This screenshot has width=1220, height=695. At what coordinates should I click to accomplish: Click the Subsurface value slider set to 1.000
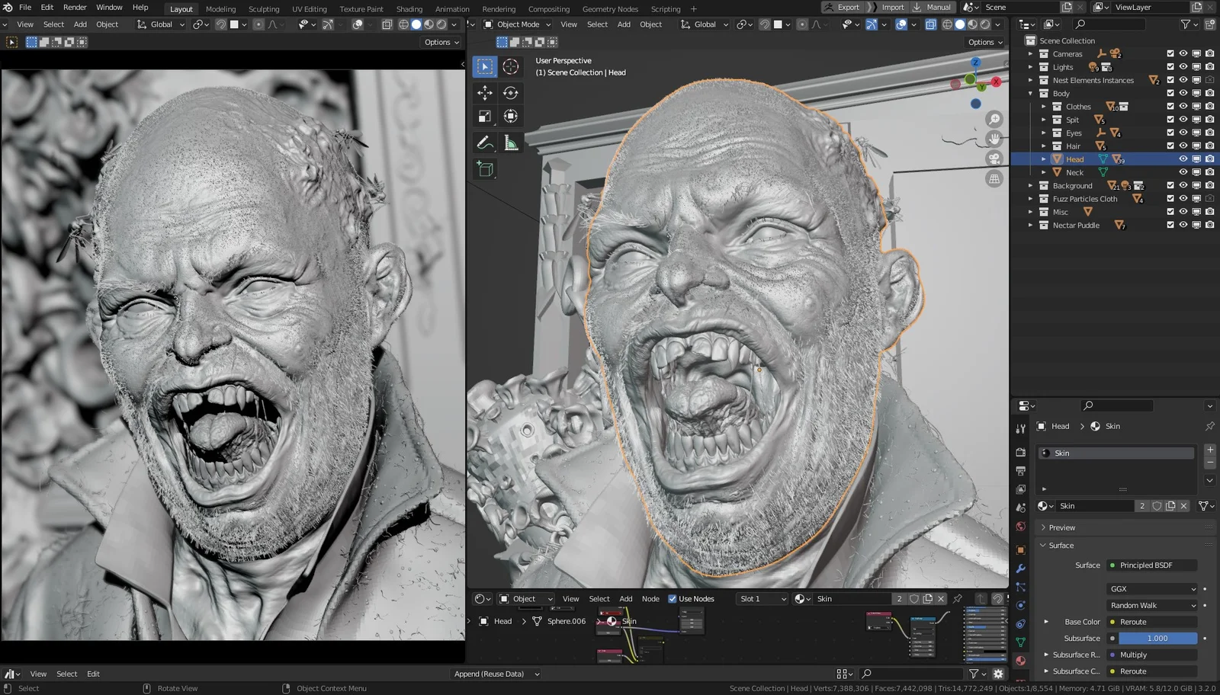coord(1157,638)
